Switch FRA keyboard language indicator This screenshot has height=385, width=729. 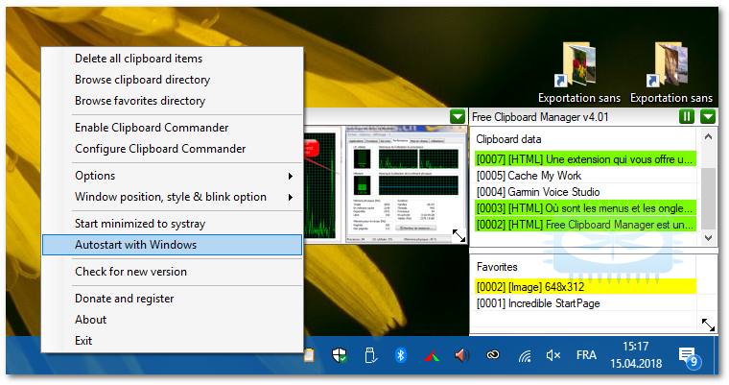point(586,355)
